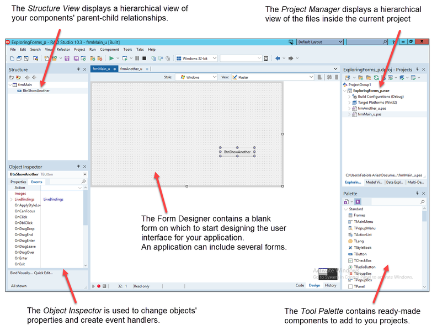
Task: Click the Pause debugger icon
Action: tap(137, 58)
